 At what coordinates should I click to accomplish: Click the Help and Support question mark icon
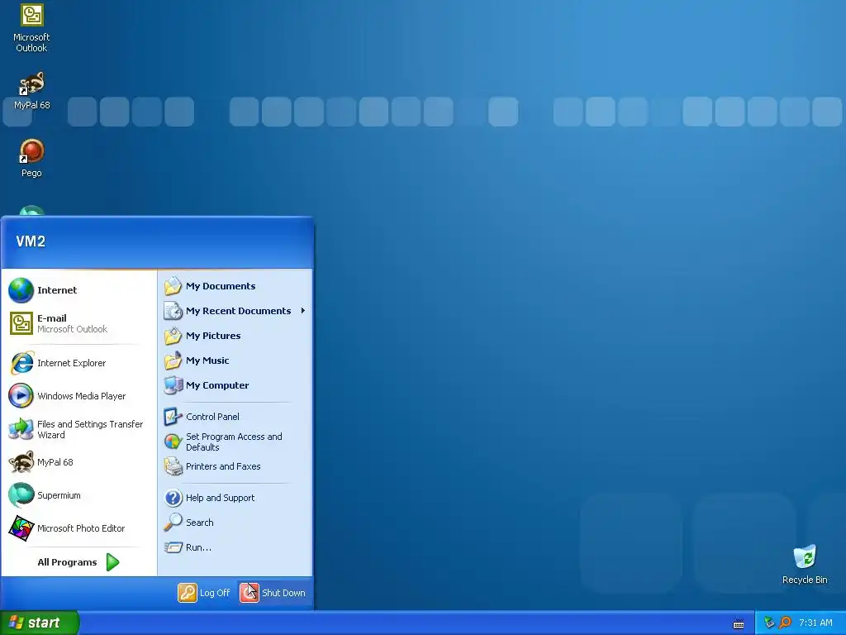coord(173,498)
